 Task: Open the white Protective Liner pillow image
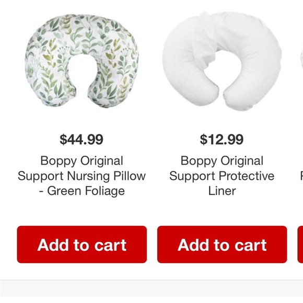222,62
